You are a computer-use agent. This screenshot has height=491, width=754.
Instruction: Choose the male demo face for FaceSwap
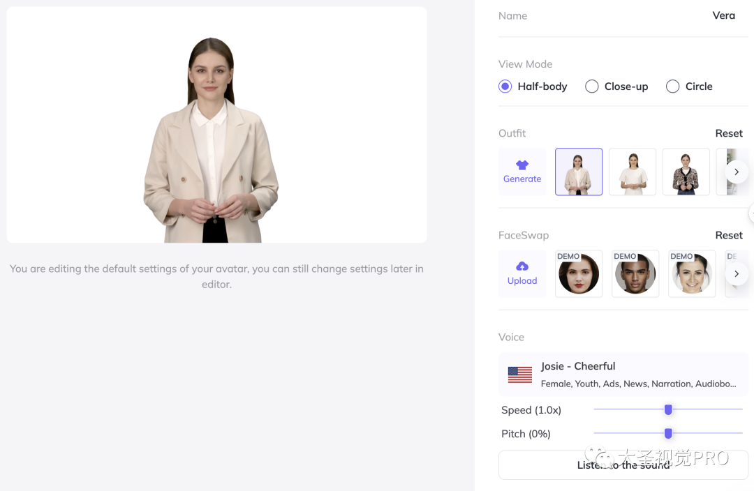635,274
